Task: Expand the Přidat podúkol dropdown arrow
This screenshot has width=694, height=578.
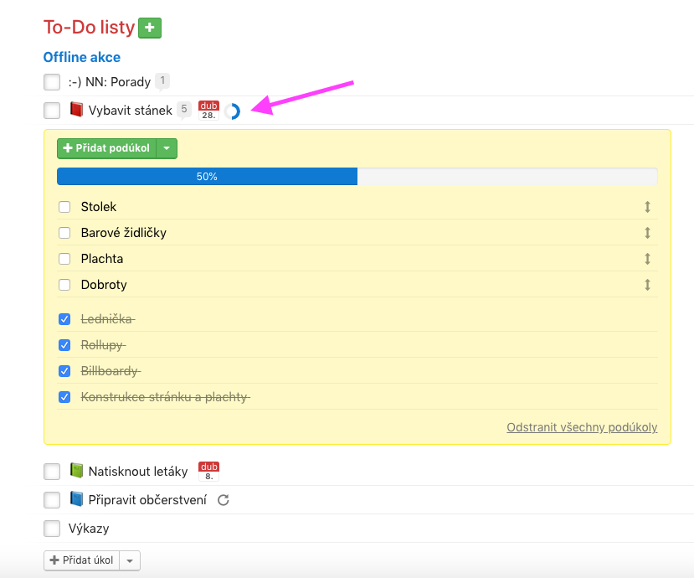Action: point(167,148)
